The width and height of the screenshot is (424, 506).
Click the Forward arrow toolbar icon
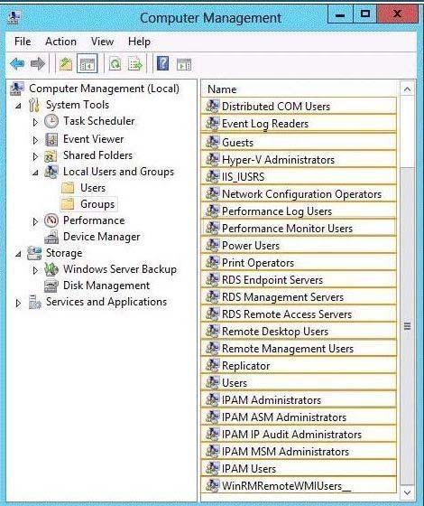tap(38, 63)
